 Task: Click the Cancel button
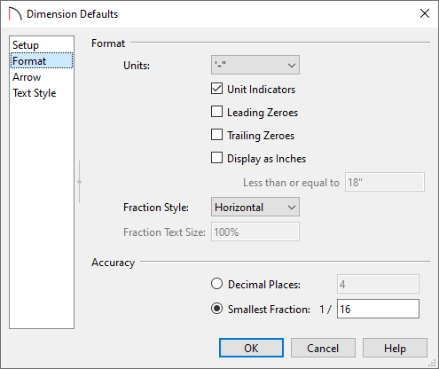point(323,348)
